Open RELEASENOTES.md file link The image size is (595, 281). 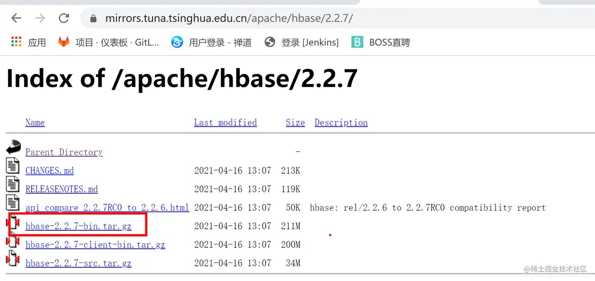click(62, 189)
